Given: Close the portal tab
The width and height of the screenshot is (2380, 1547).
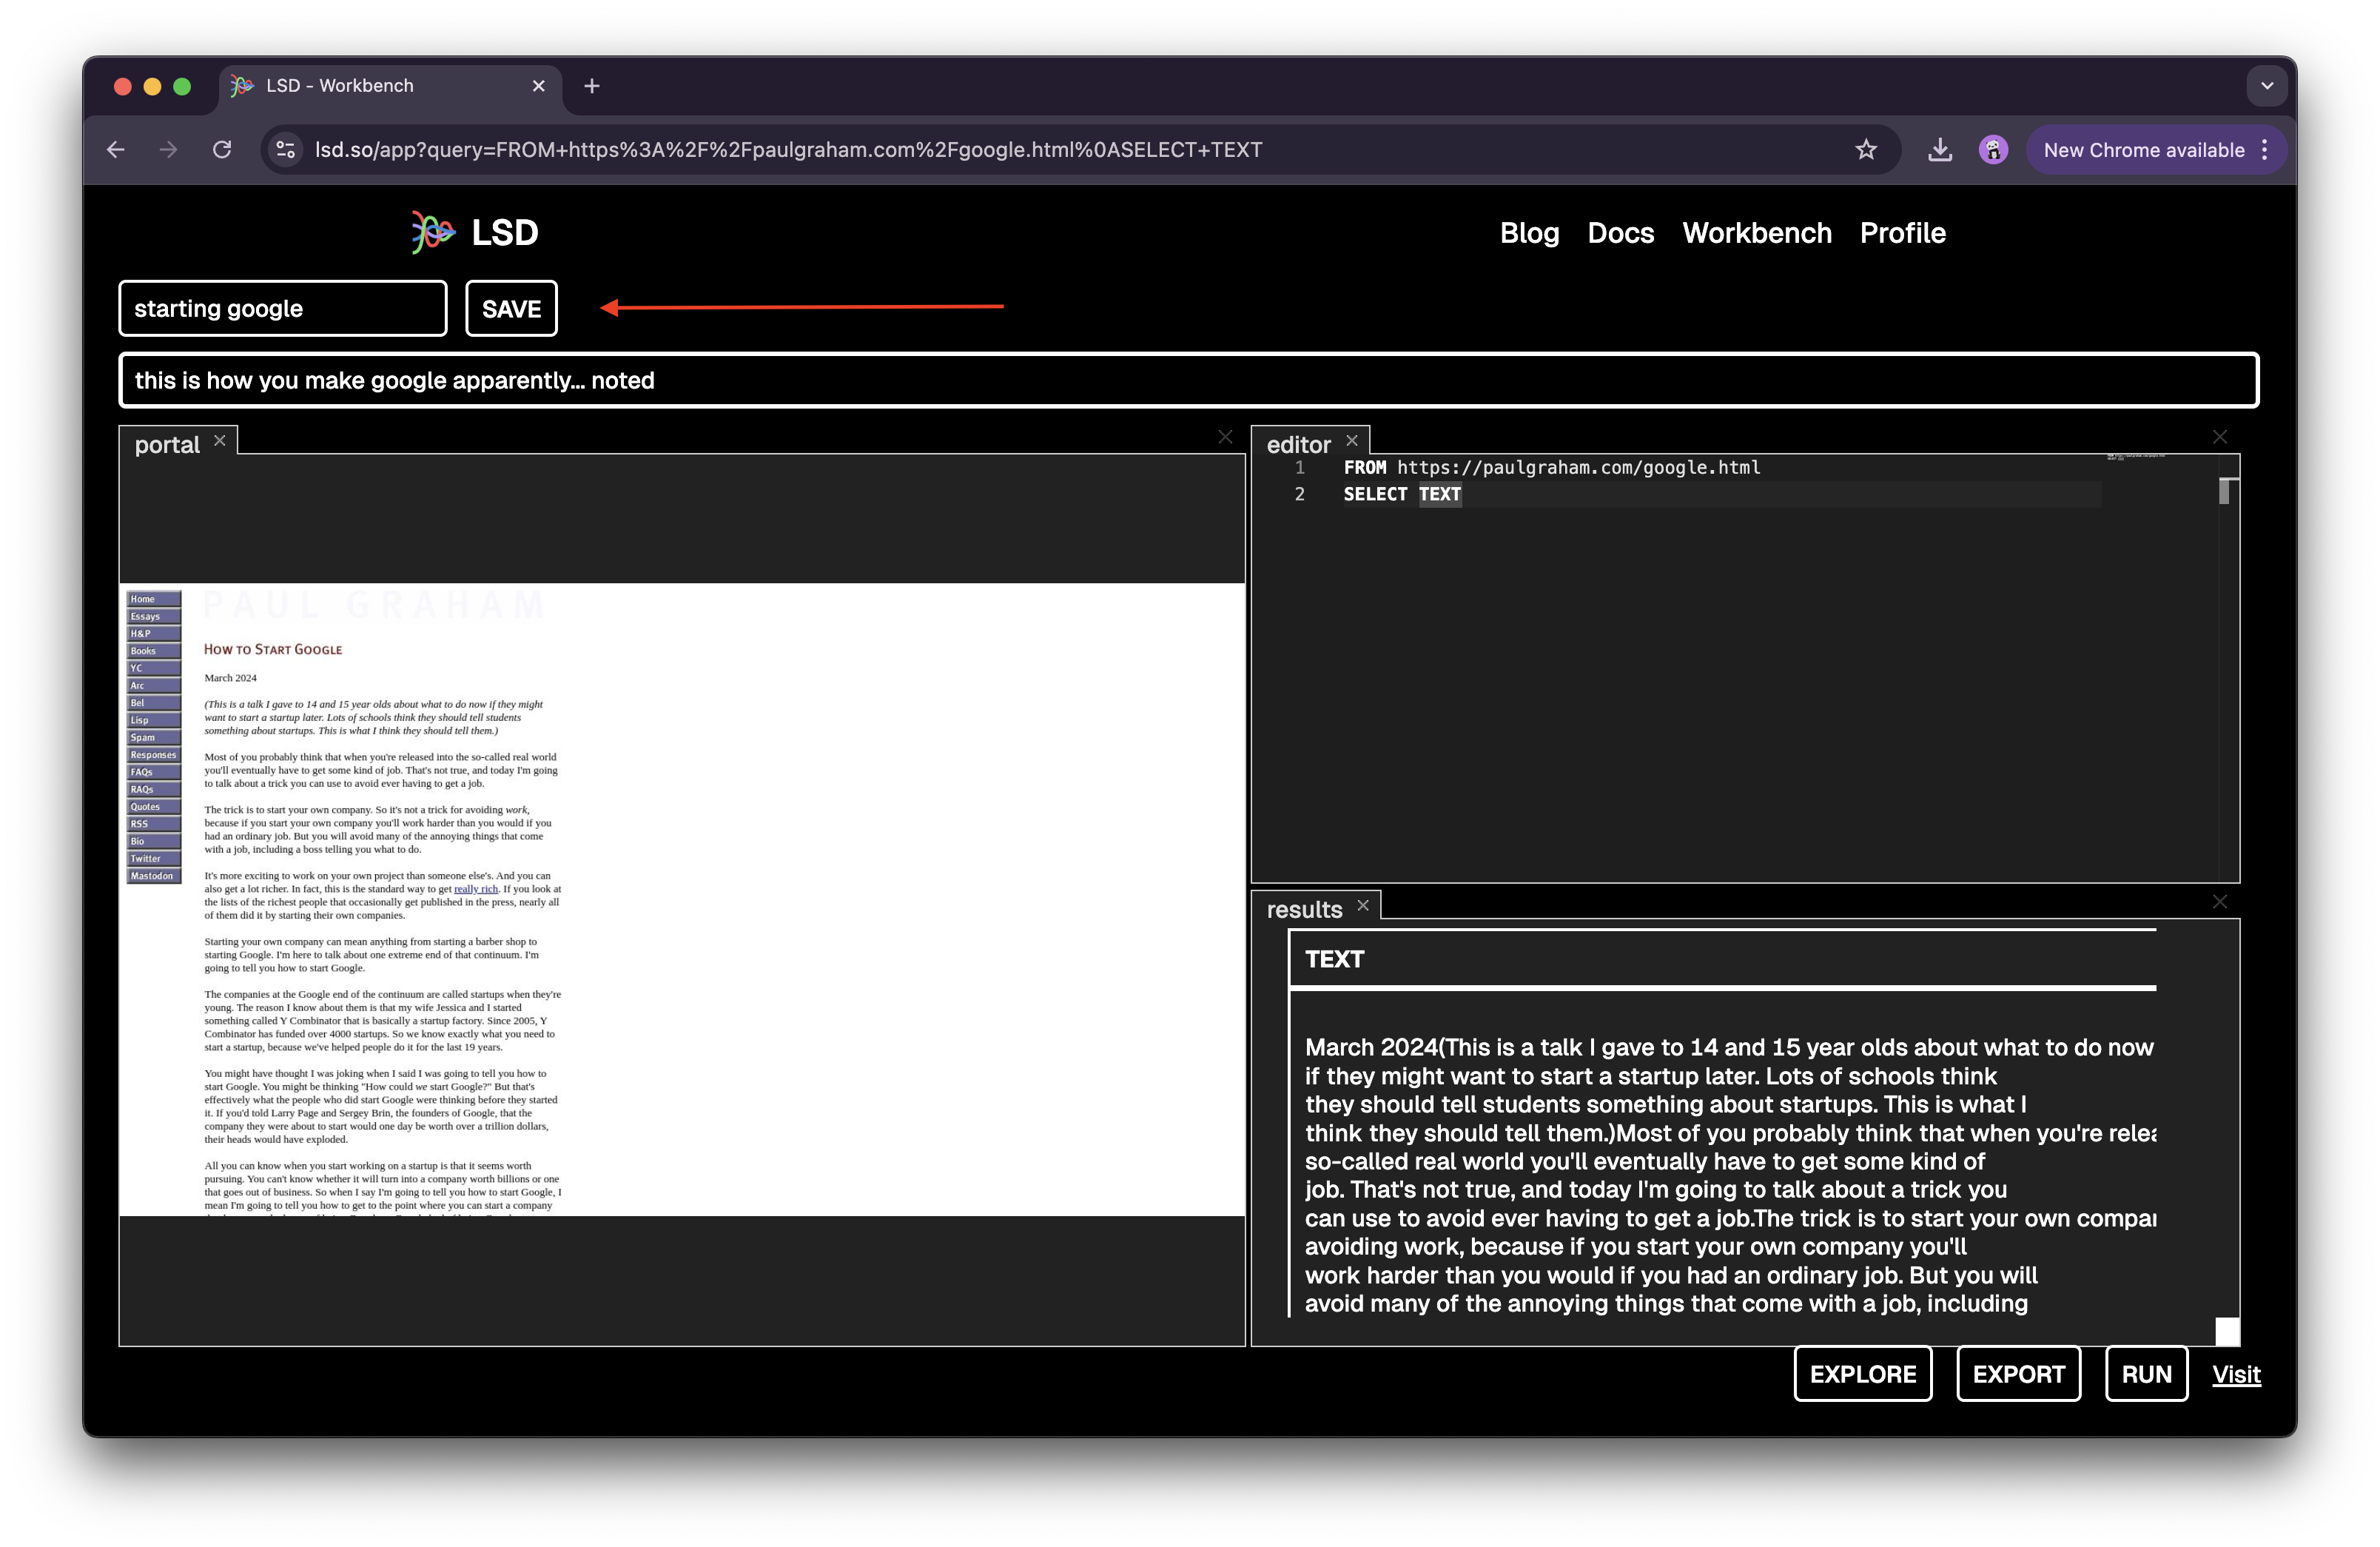Looking at the screenshot, I should point(220,441).
